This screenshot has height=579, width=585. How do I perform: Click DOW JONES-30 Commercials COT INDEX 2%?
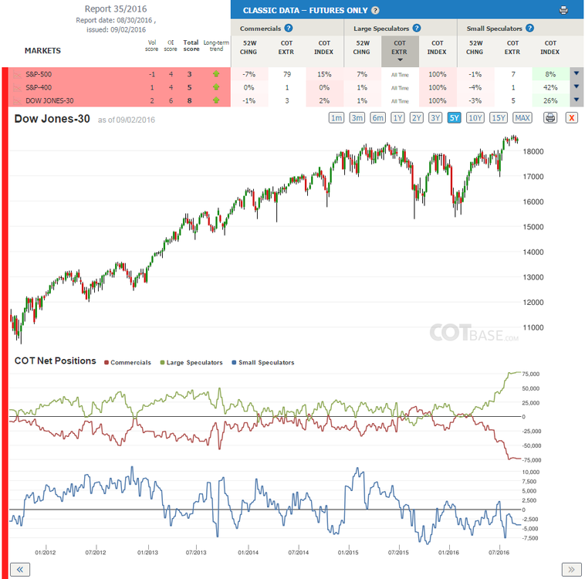[325, 101]
